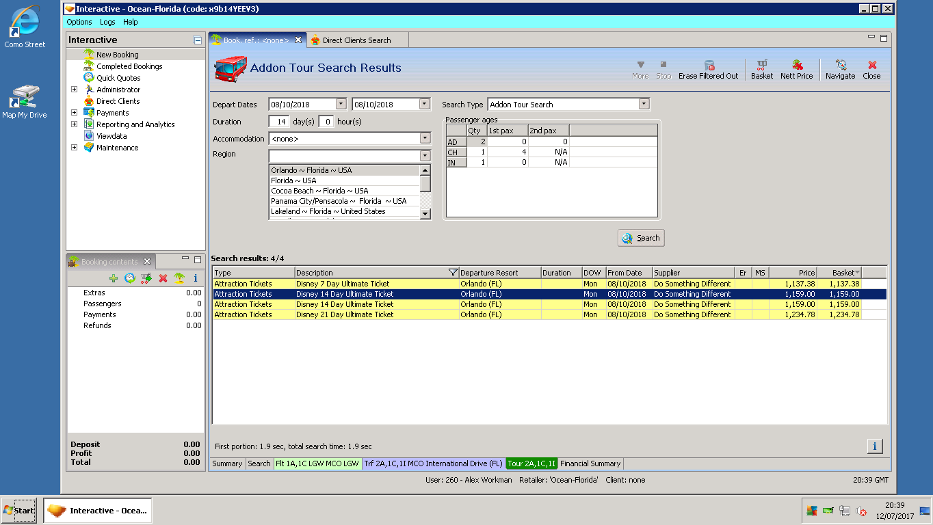Open the Navigate compass tool

click(x=840, y=66)
